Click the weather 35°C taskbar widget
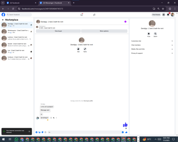The width and height of the screenshot is (178, 142). click(x=147, y=139)
